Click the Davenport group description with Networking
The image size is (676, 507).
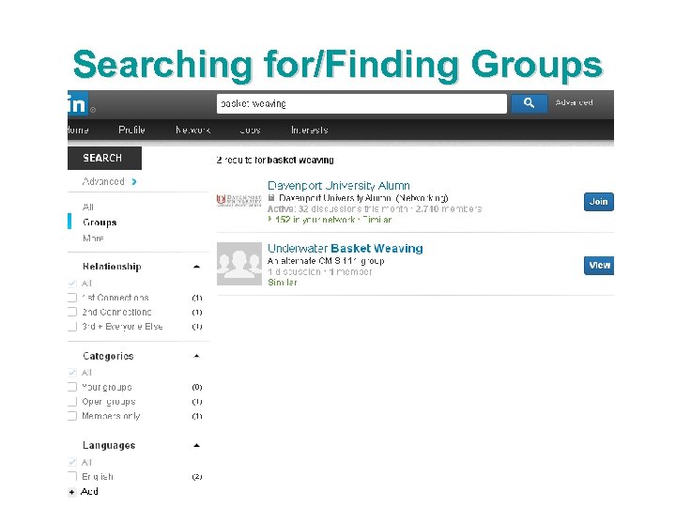[363, 198]
